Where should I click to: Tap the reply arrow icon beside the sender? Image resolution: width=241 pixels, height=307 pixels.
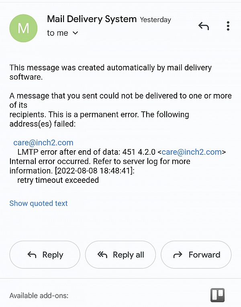point(204,26)
